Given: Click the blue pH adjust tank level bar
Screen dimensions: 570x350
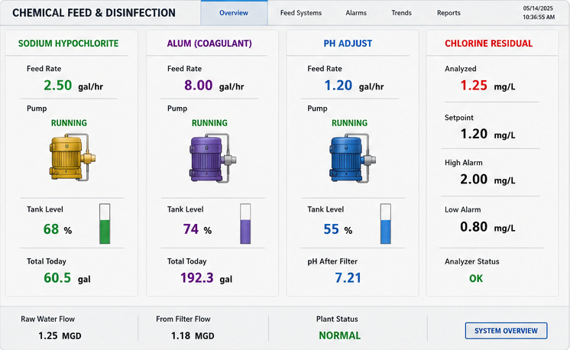Looking at the screenshot, I should [386, 223].
